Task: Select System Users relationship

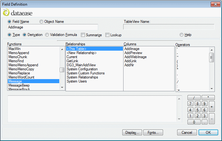Action: click(x=94, y=81)
